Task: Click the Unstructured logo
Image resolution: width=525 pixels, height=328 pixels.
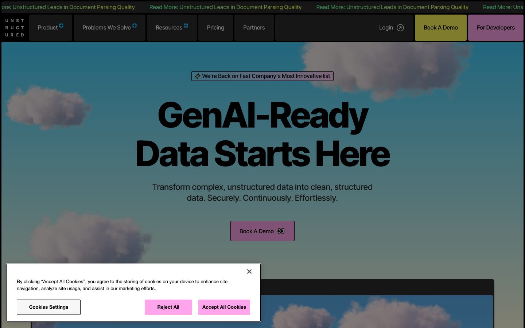Action: point(15,28)
